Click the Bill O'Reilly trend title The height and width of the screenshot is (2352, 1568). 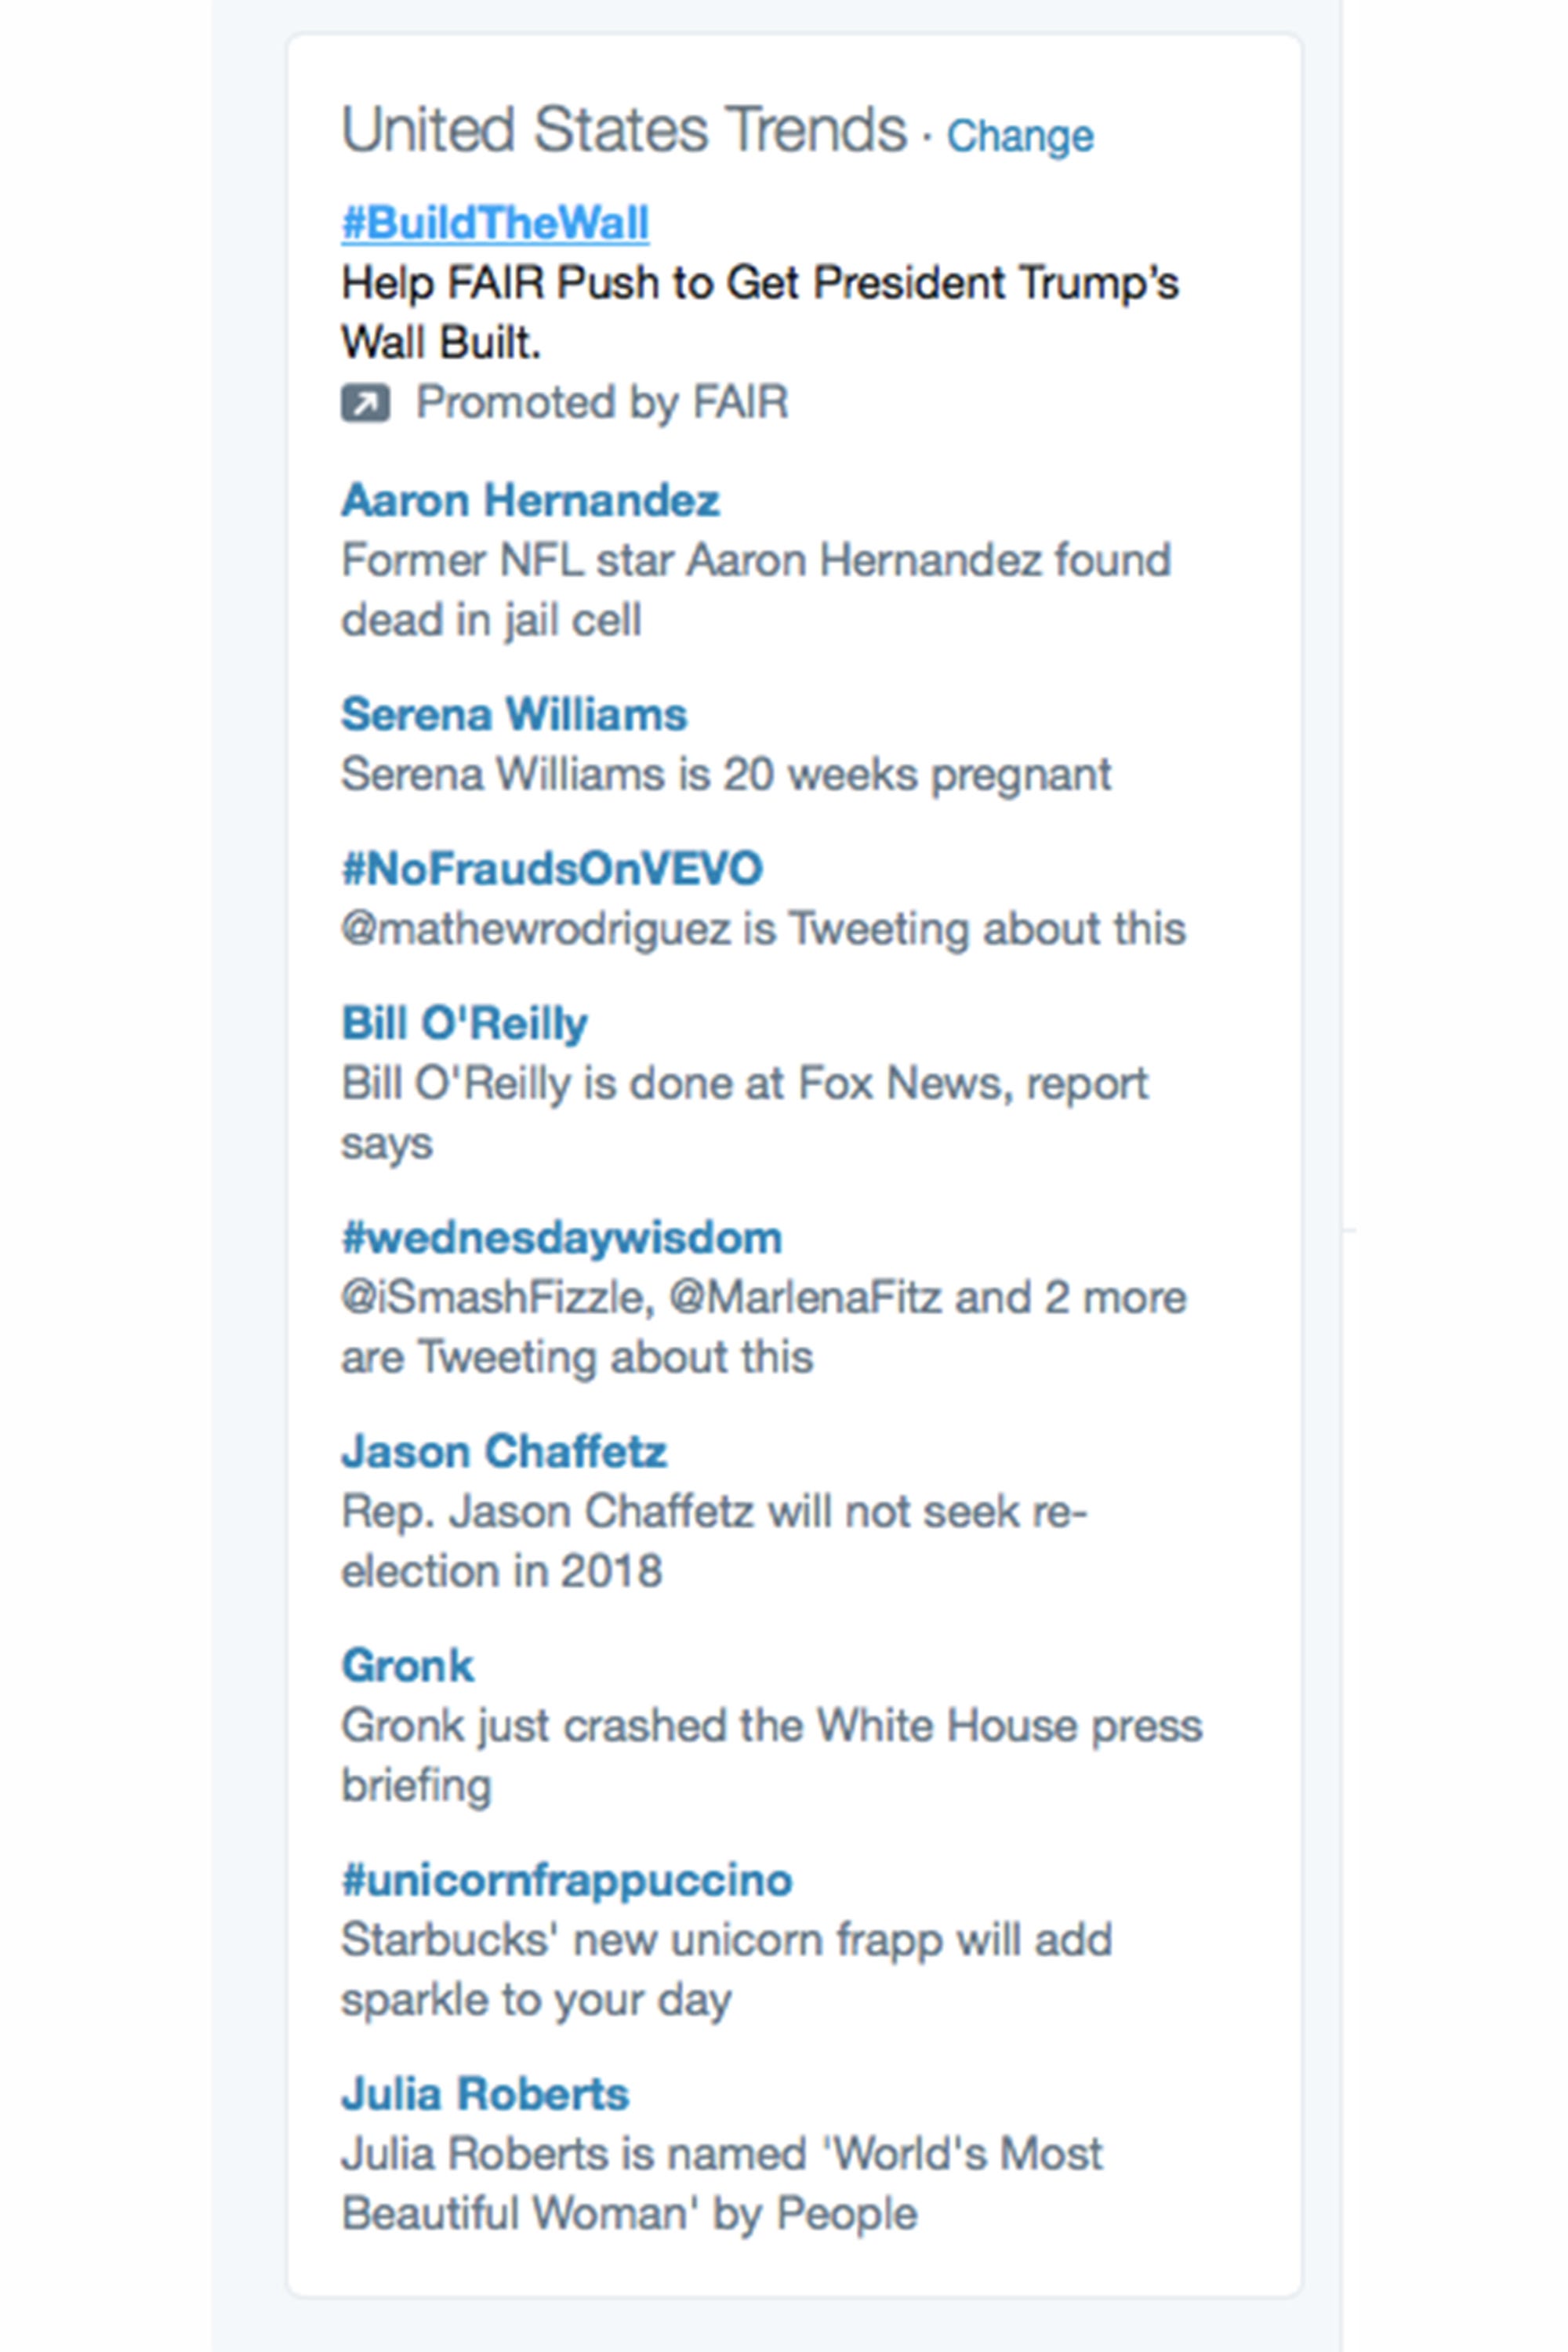pos(464,1023)
